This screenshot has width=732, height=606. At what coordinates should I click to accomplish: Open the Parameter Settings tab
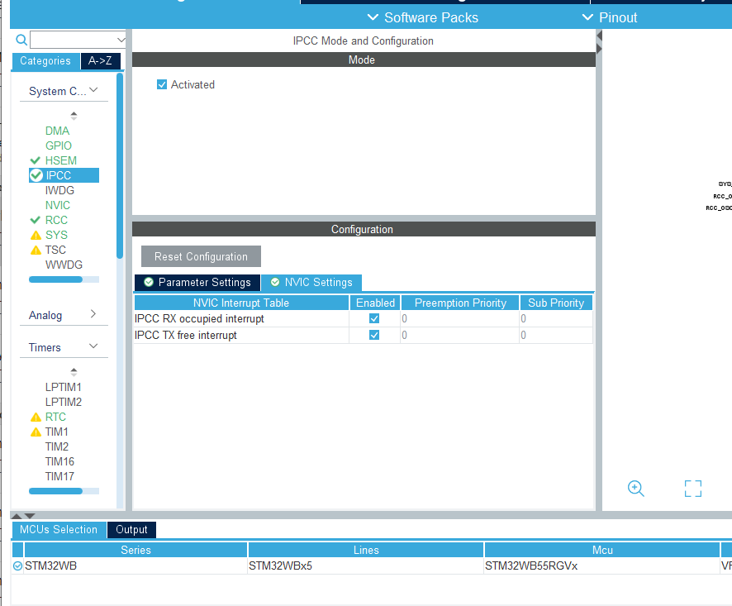pos(197,282)
